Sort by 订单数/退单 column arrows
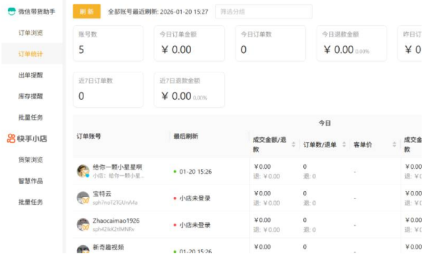431x263 pixels. point(344,144)
